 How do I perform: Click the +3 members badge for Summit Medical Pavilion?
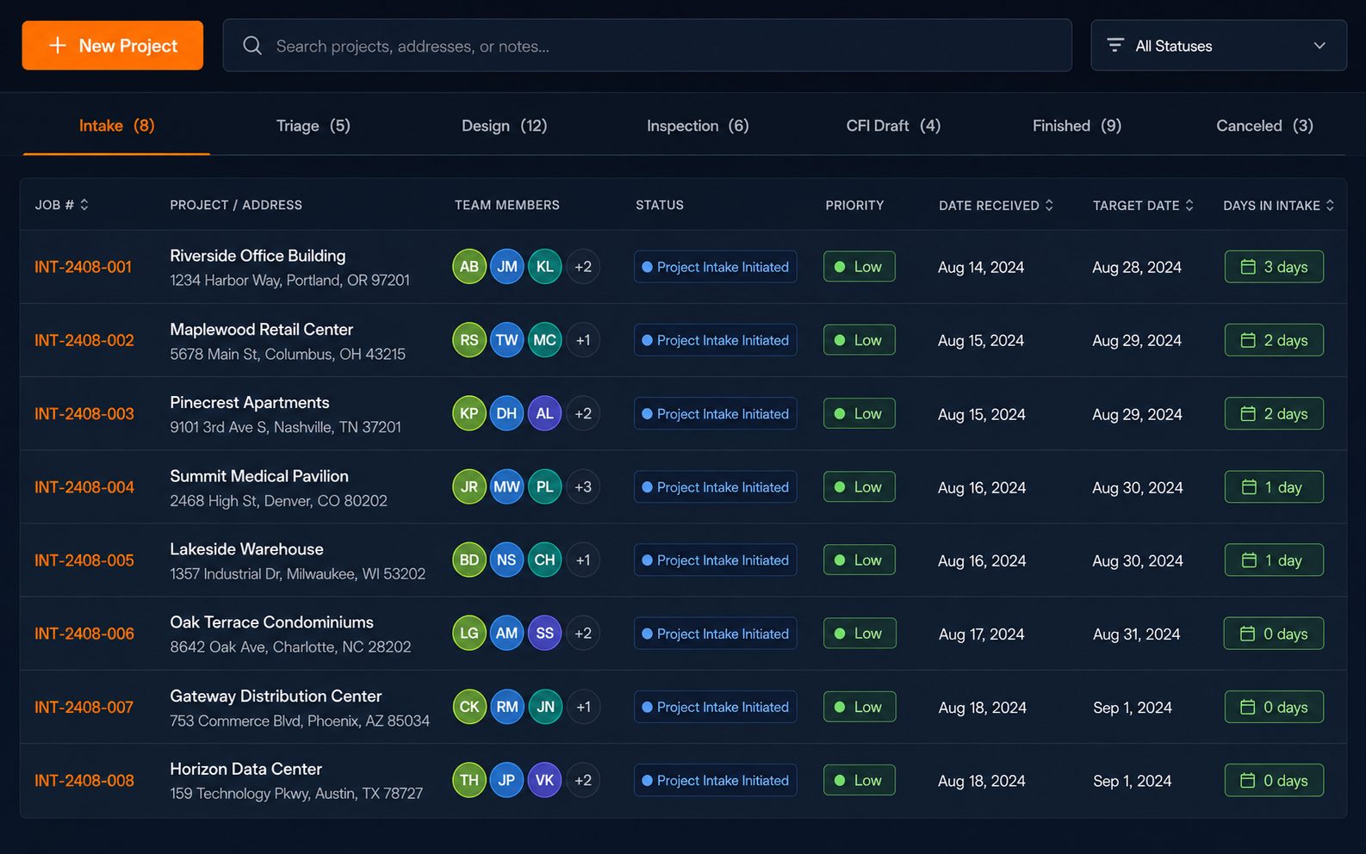pos(583,487)
